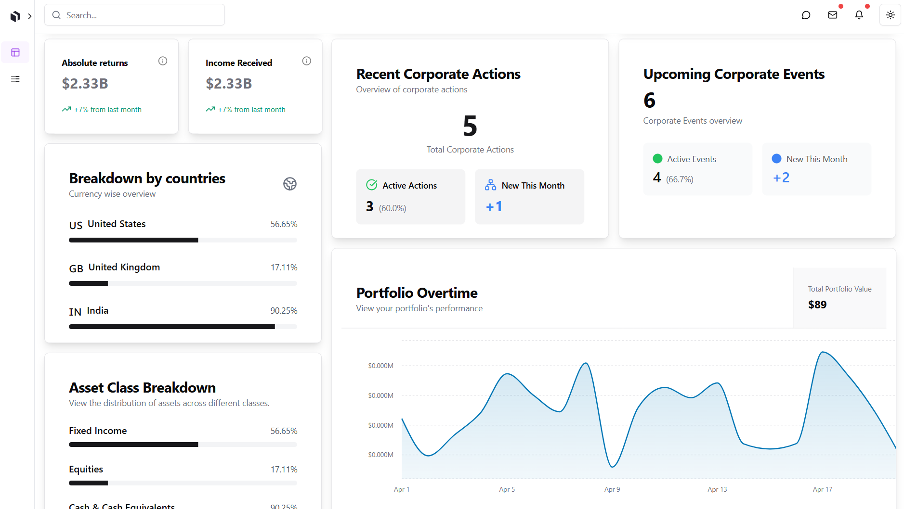Expand the sidebar using the chevron arrow

[x=30, y=16]
